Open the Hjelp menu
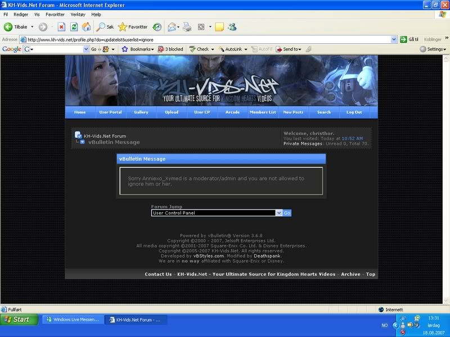This screenshot has width=450, height=337. [x=96, y=15]
